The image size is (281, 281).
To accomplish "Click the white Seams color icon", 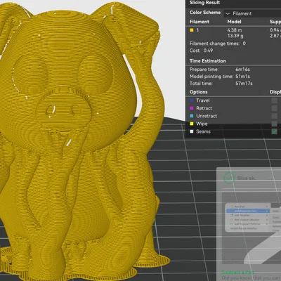I will (x=192, y=131).
